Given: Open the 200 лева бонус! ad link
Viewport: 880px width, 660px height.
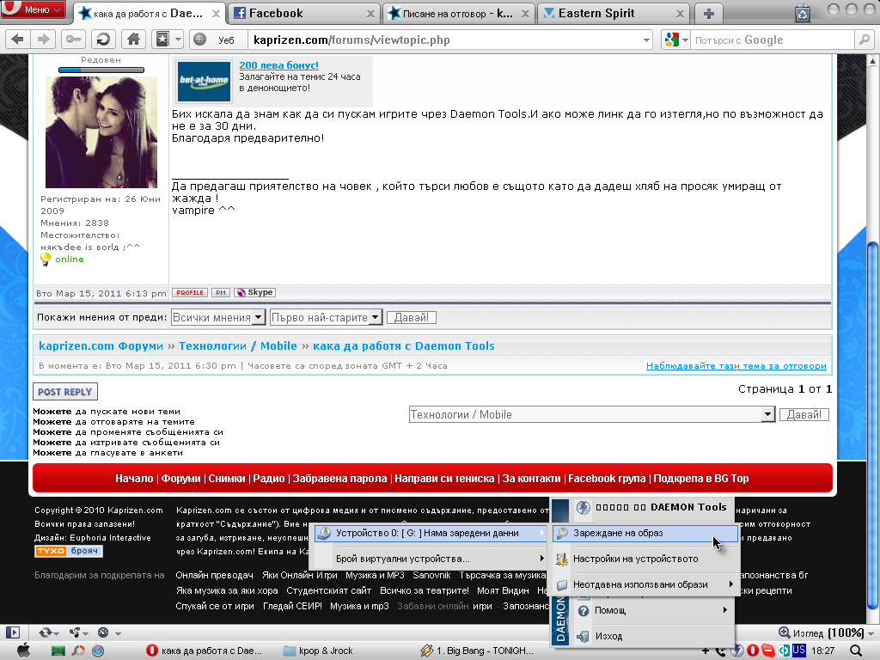Looking at the screenshot, I should pyautogui.click(x=279, y=65).
